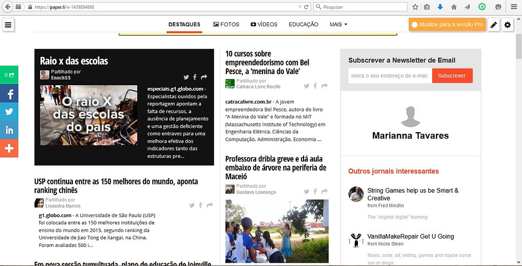The height and width of the screenshot is (266, 522).
Task: Click the email address input field
Action: pos(390,76)
